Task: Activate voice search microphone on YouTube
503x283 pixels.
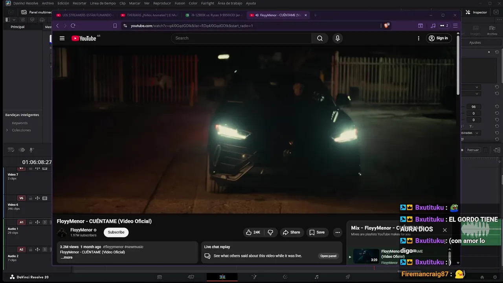Action: pyautogui.click(x=337, y=38)
